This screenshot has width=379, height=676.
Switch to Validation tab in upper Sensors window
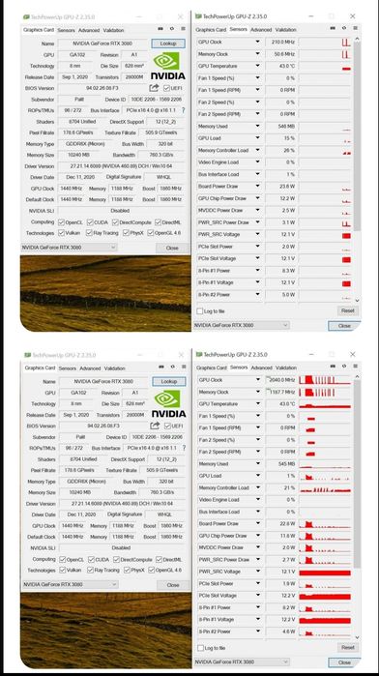point(285,30)
